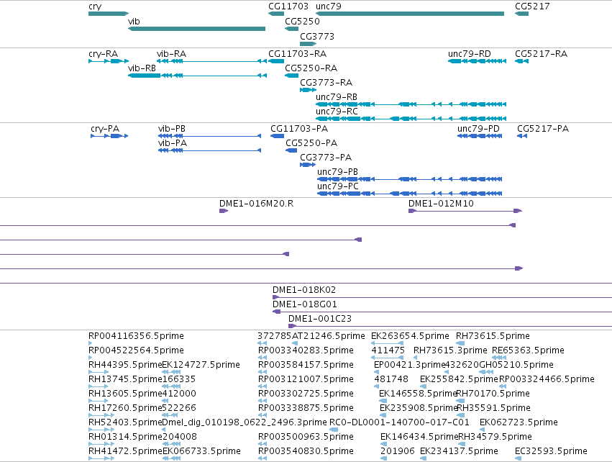Select the RH52403.5prime EST label
This screenshot has height=462, width=612.
pyautogui.click(x=125, y=422)
